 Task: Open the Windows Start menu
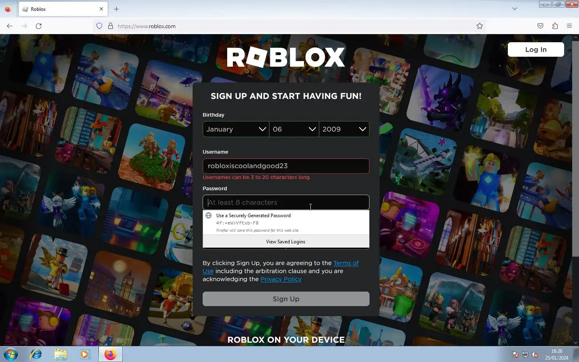pyautogui.click(x=11, y=354)
